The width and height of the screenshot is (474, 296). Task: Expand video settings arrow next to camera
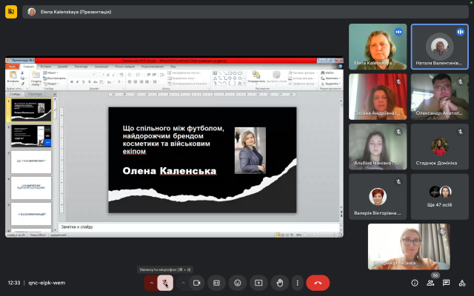[183, 283]
